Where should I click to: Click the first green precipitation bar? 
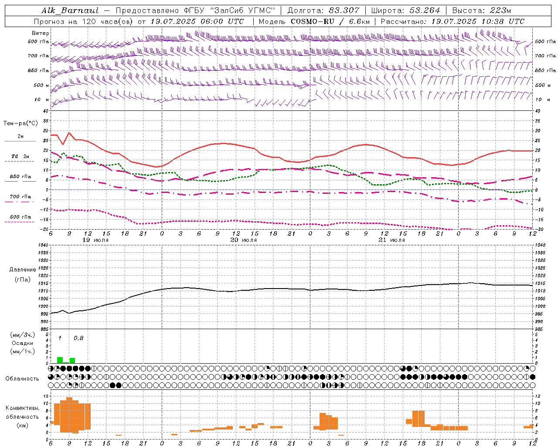[x=60, y=360]
